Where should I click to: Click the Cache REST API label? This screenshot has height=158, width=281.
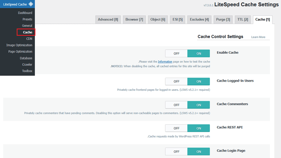[230, 127]
